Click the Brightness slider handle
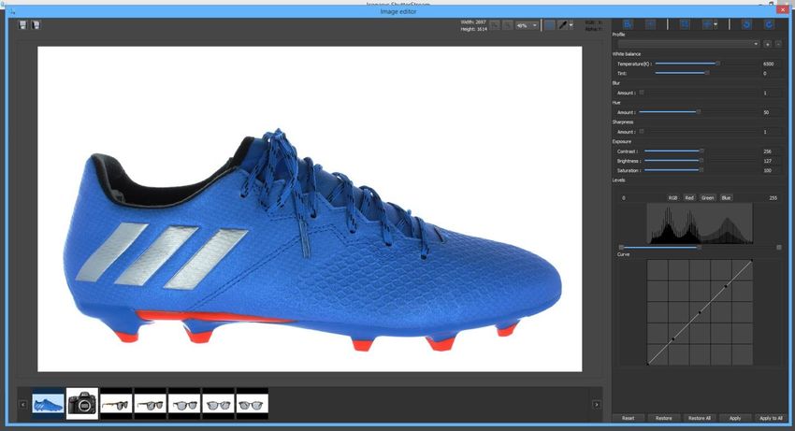 pyautogui.click(x=701, y=161)
